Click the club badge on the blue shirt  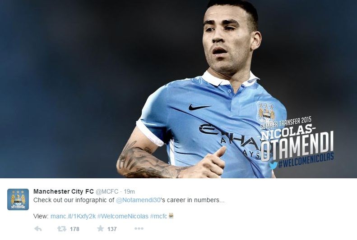265,113
